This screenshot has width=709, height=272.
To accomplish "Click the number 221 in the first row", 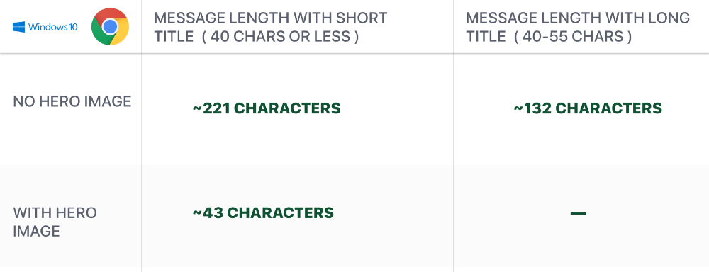I will pyautogui.click(x=216, y=108).
